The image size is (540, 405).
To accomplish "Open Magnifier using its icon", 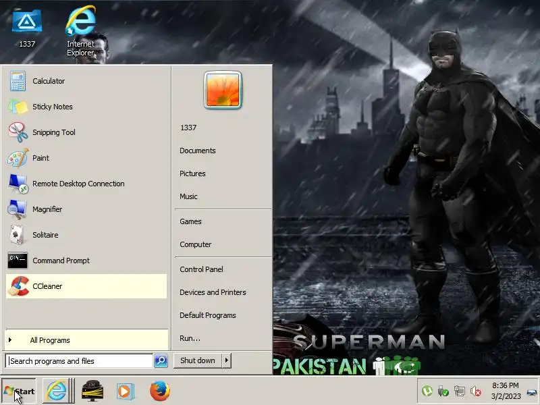I will tap(18, 209).
